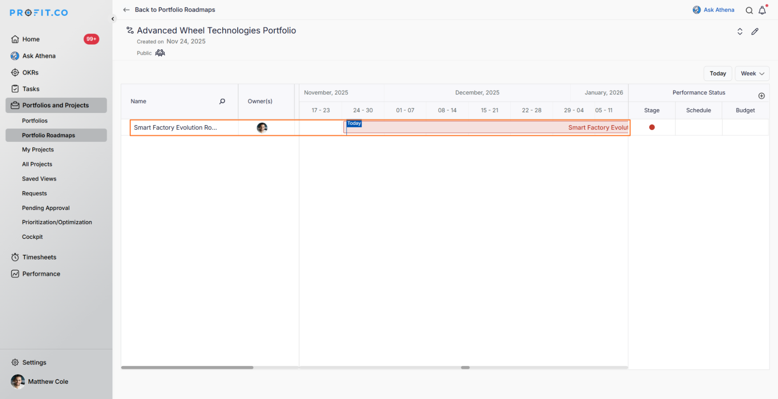This screenshot has height=399, width=778.
Task: Click the Portfolios and Projects briefcase icon
Action: point(15,105)
